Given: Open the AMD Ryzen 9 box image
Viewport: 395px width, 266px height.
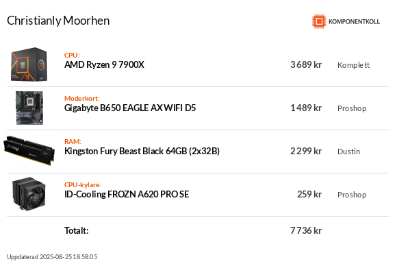Looking at the screenshot, I should [x=29, y=64].
